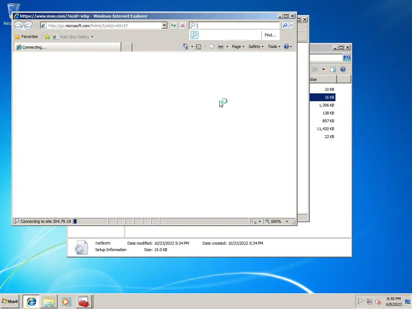Open the Favorites center
412x309 pixels.
[26, 36]
